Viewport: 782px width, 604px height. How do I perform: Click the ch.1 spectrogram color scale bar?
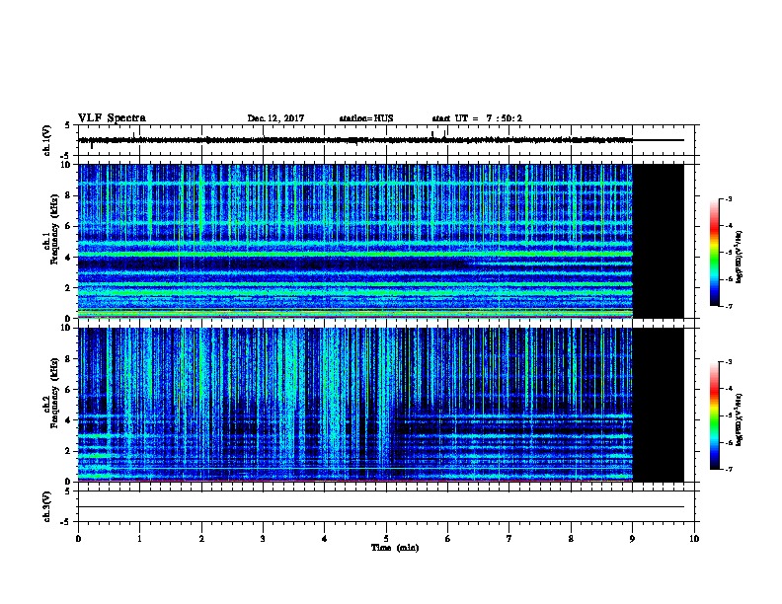coord(715,253)
